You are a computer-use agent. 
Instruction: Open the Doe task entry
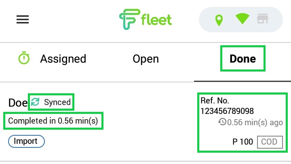[x=18, y=103]
